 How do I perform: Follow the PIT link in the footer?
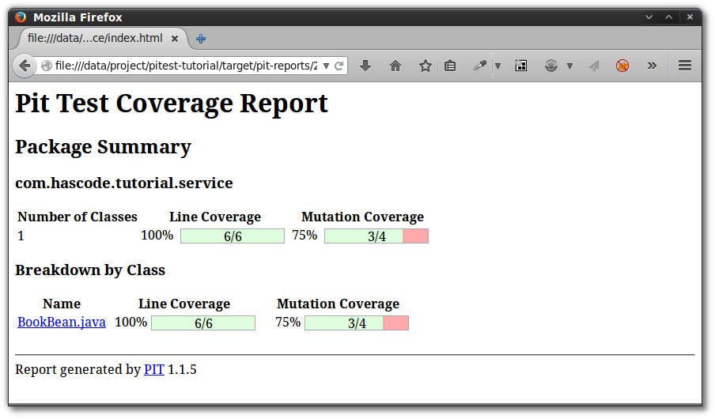(x=153, y=369)
